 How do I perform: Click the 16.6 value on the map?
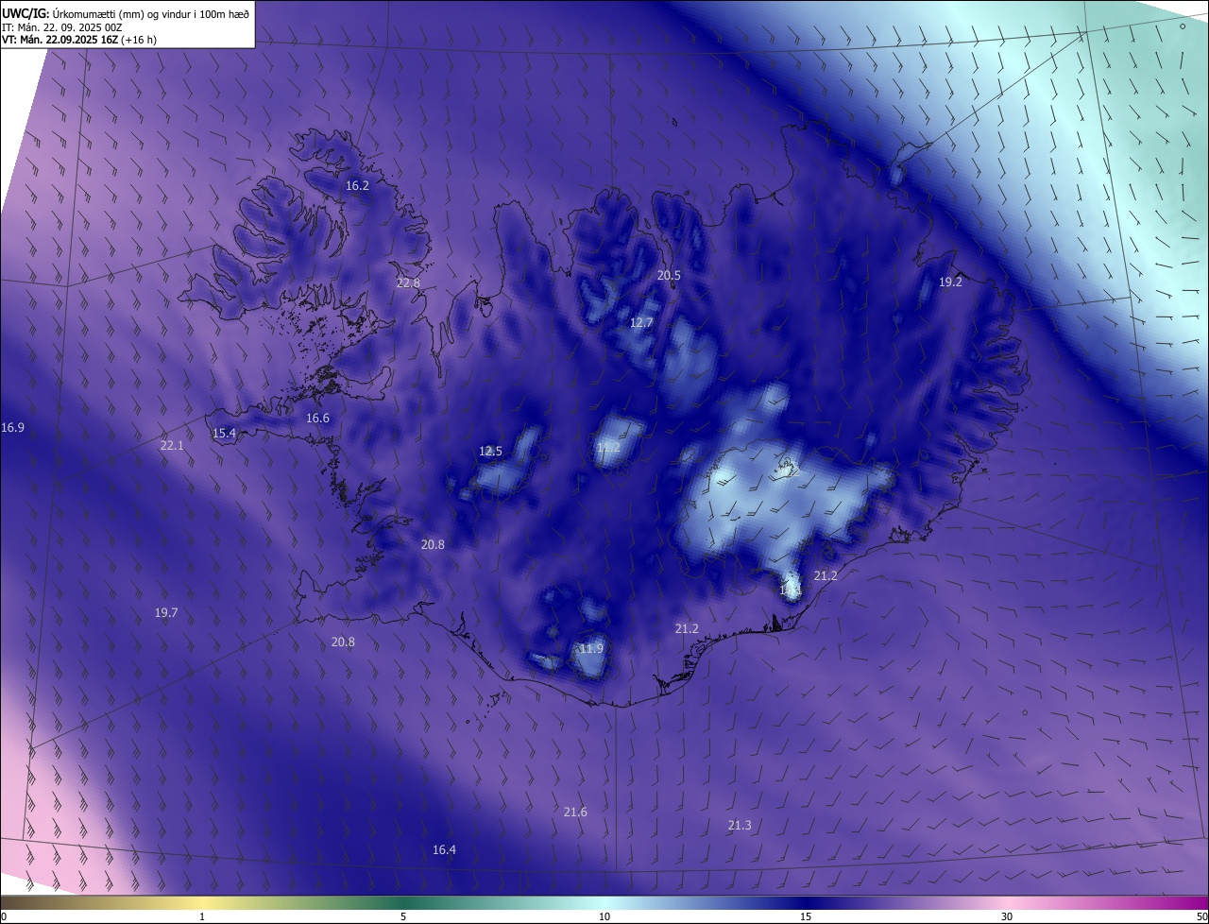pyautogui.click(x=317, y=419)
